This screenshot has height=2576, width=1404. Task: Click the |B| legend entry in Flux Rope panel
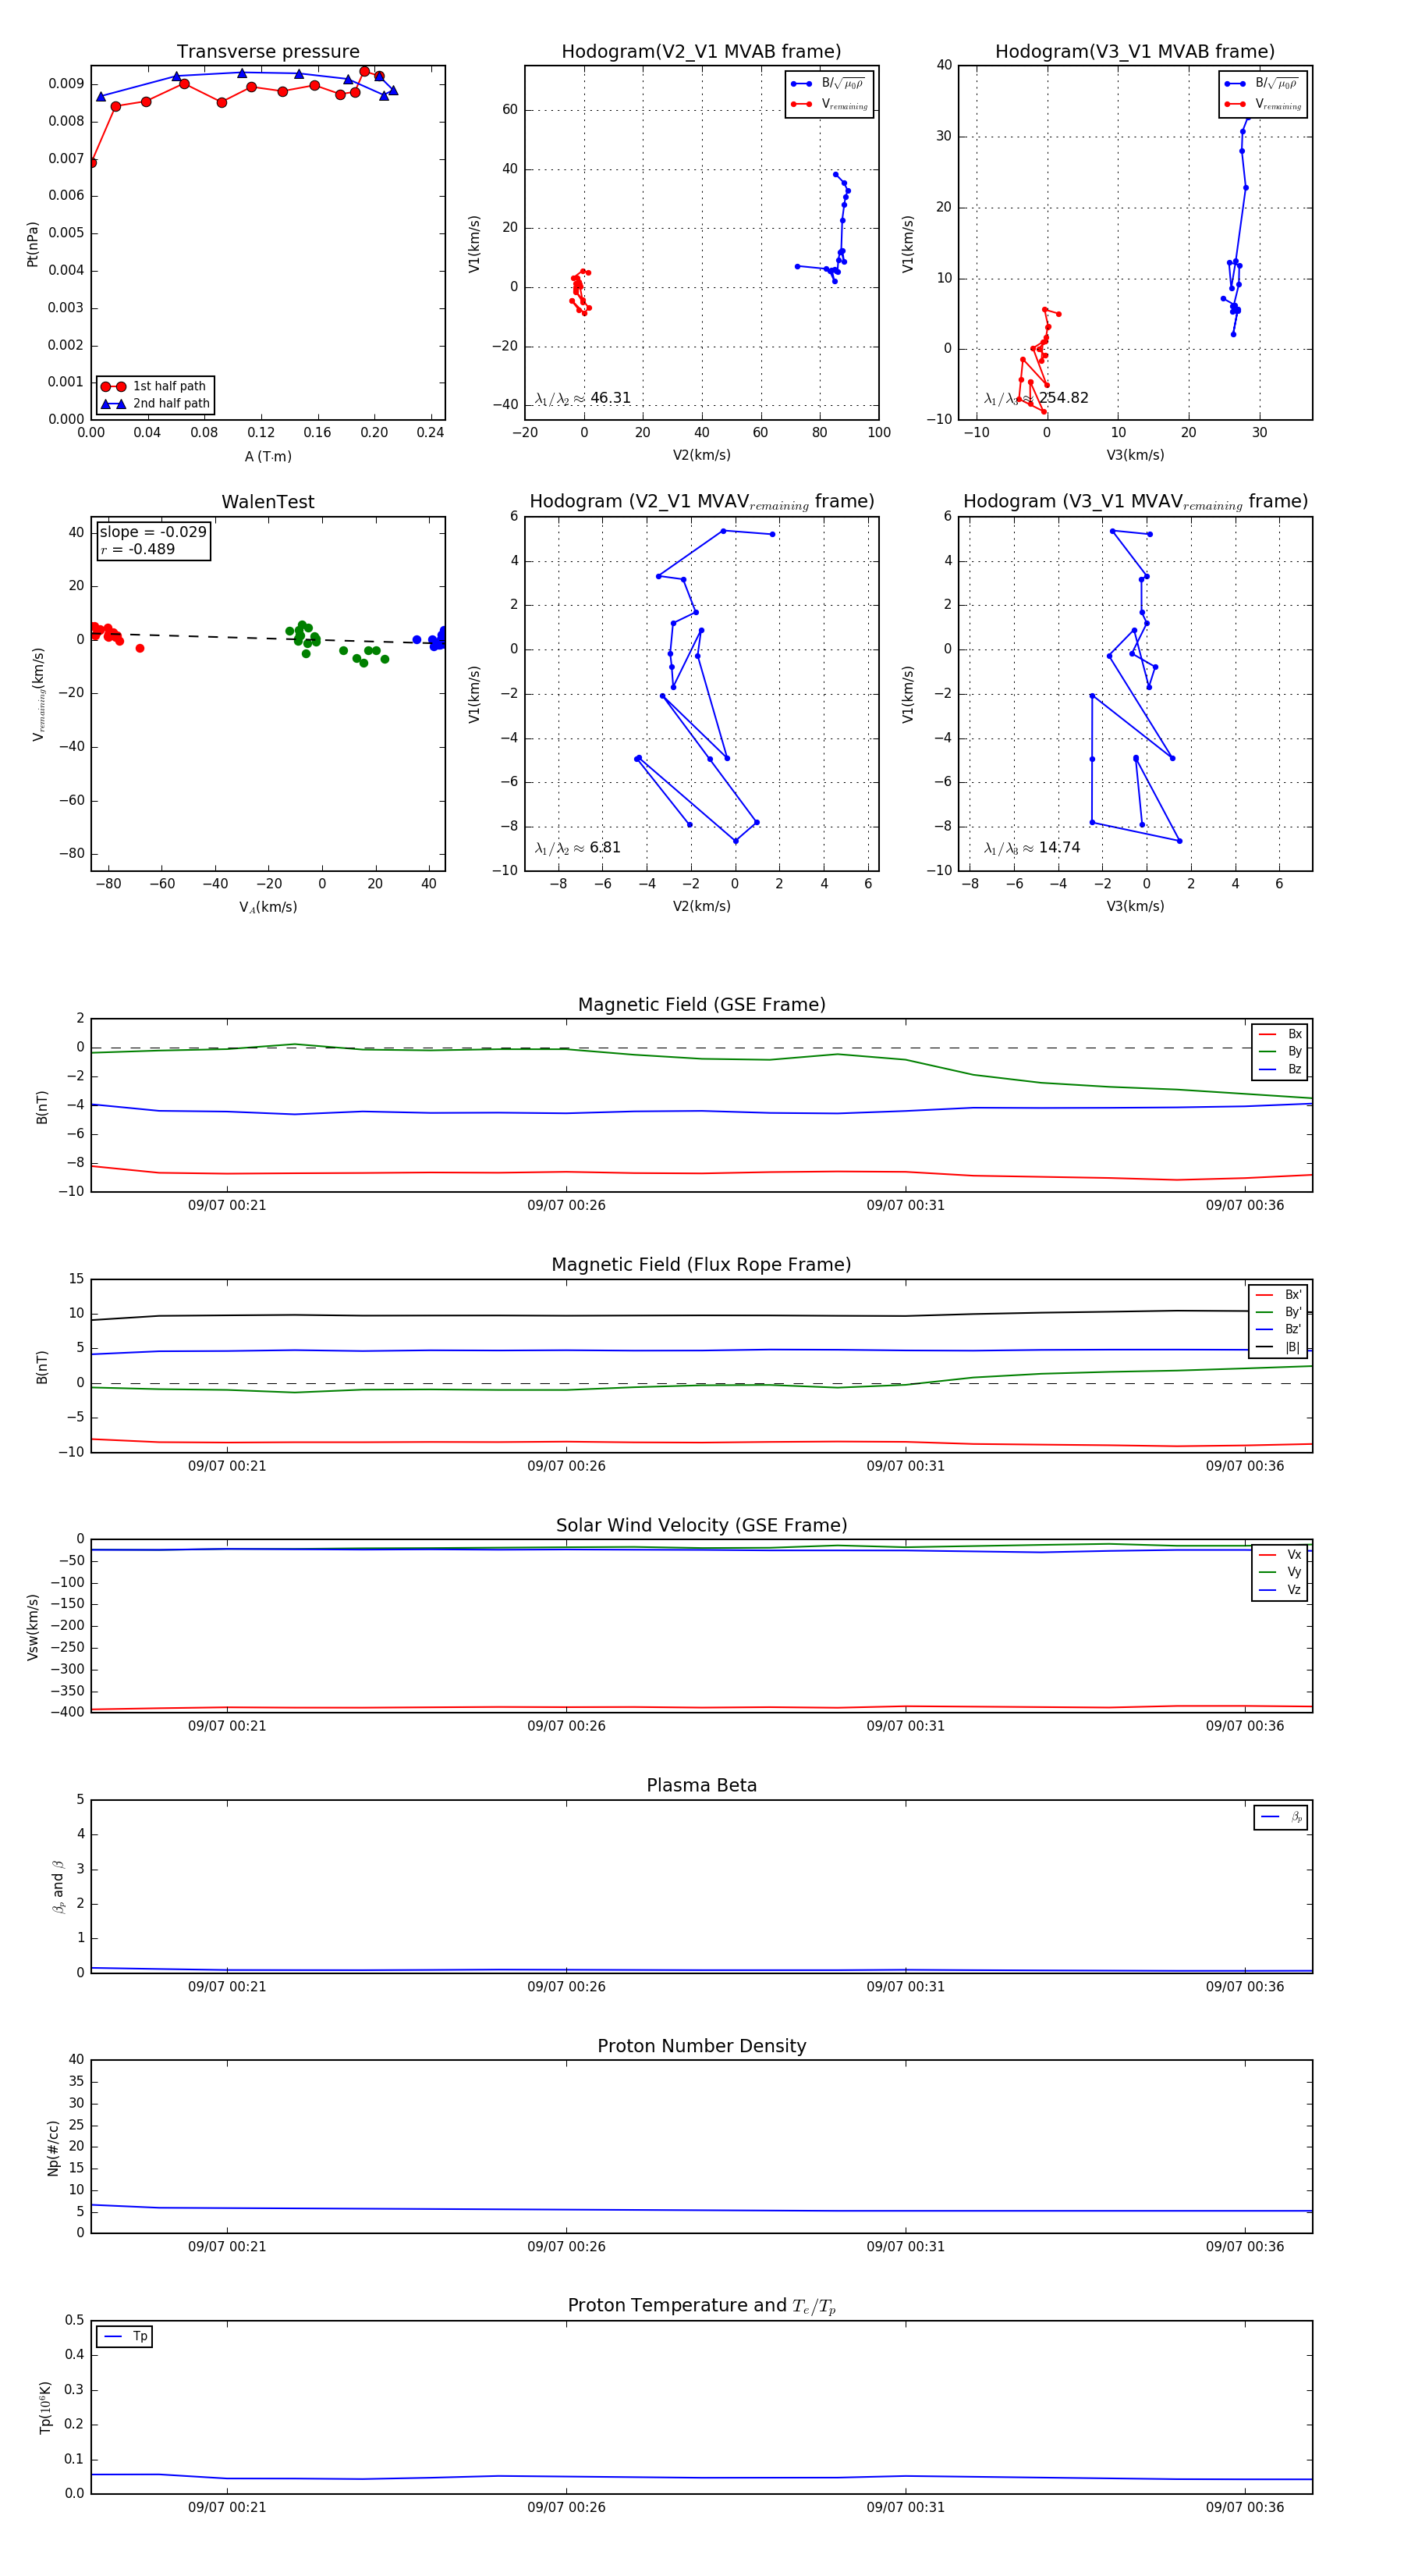(1278, 1347)
